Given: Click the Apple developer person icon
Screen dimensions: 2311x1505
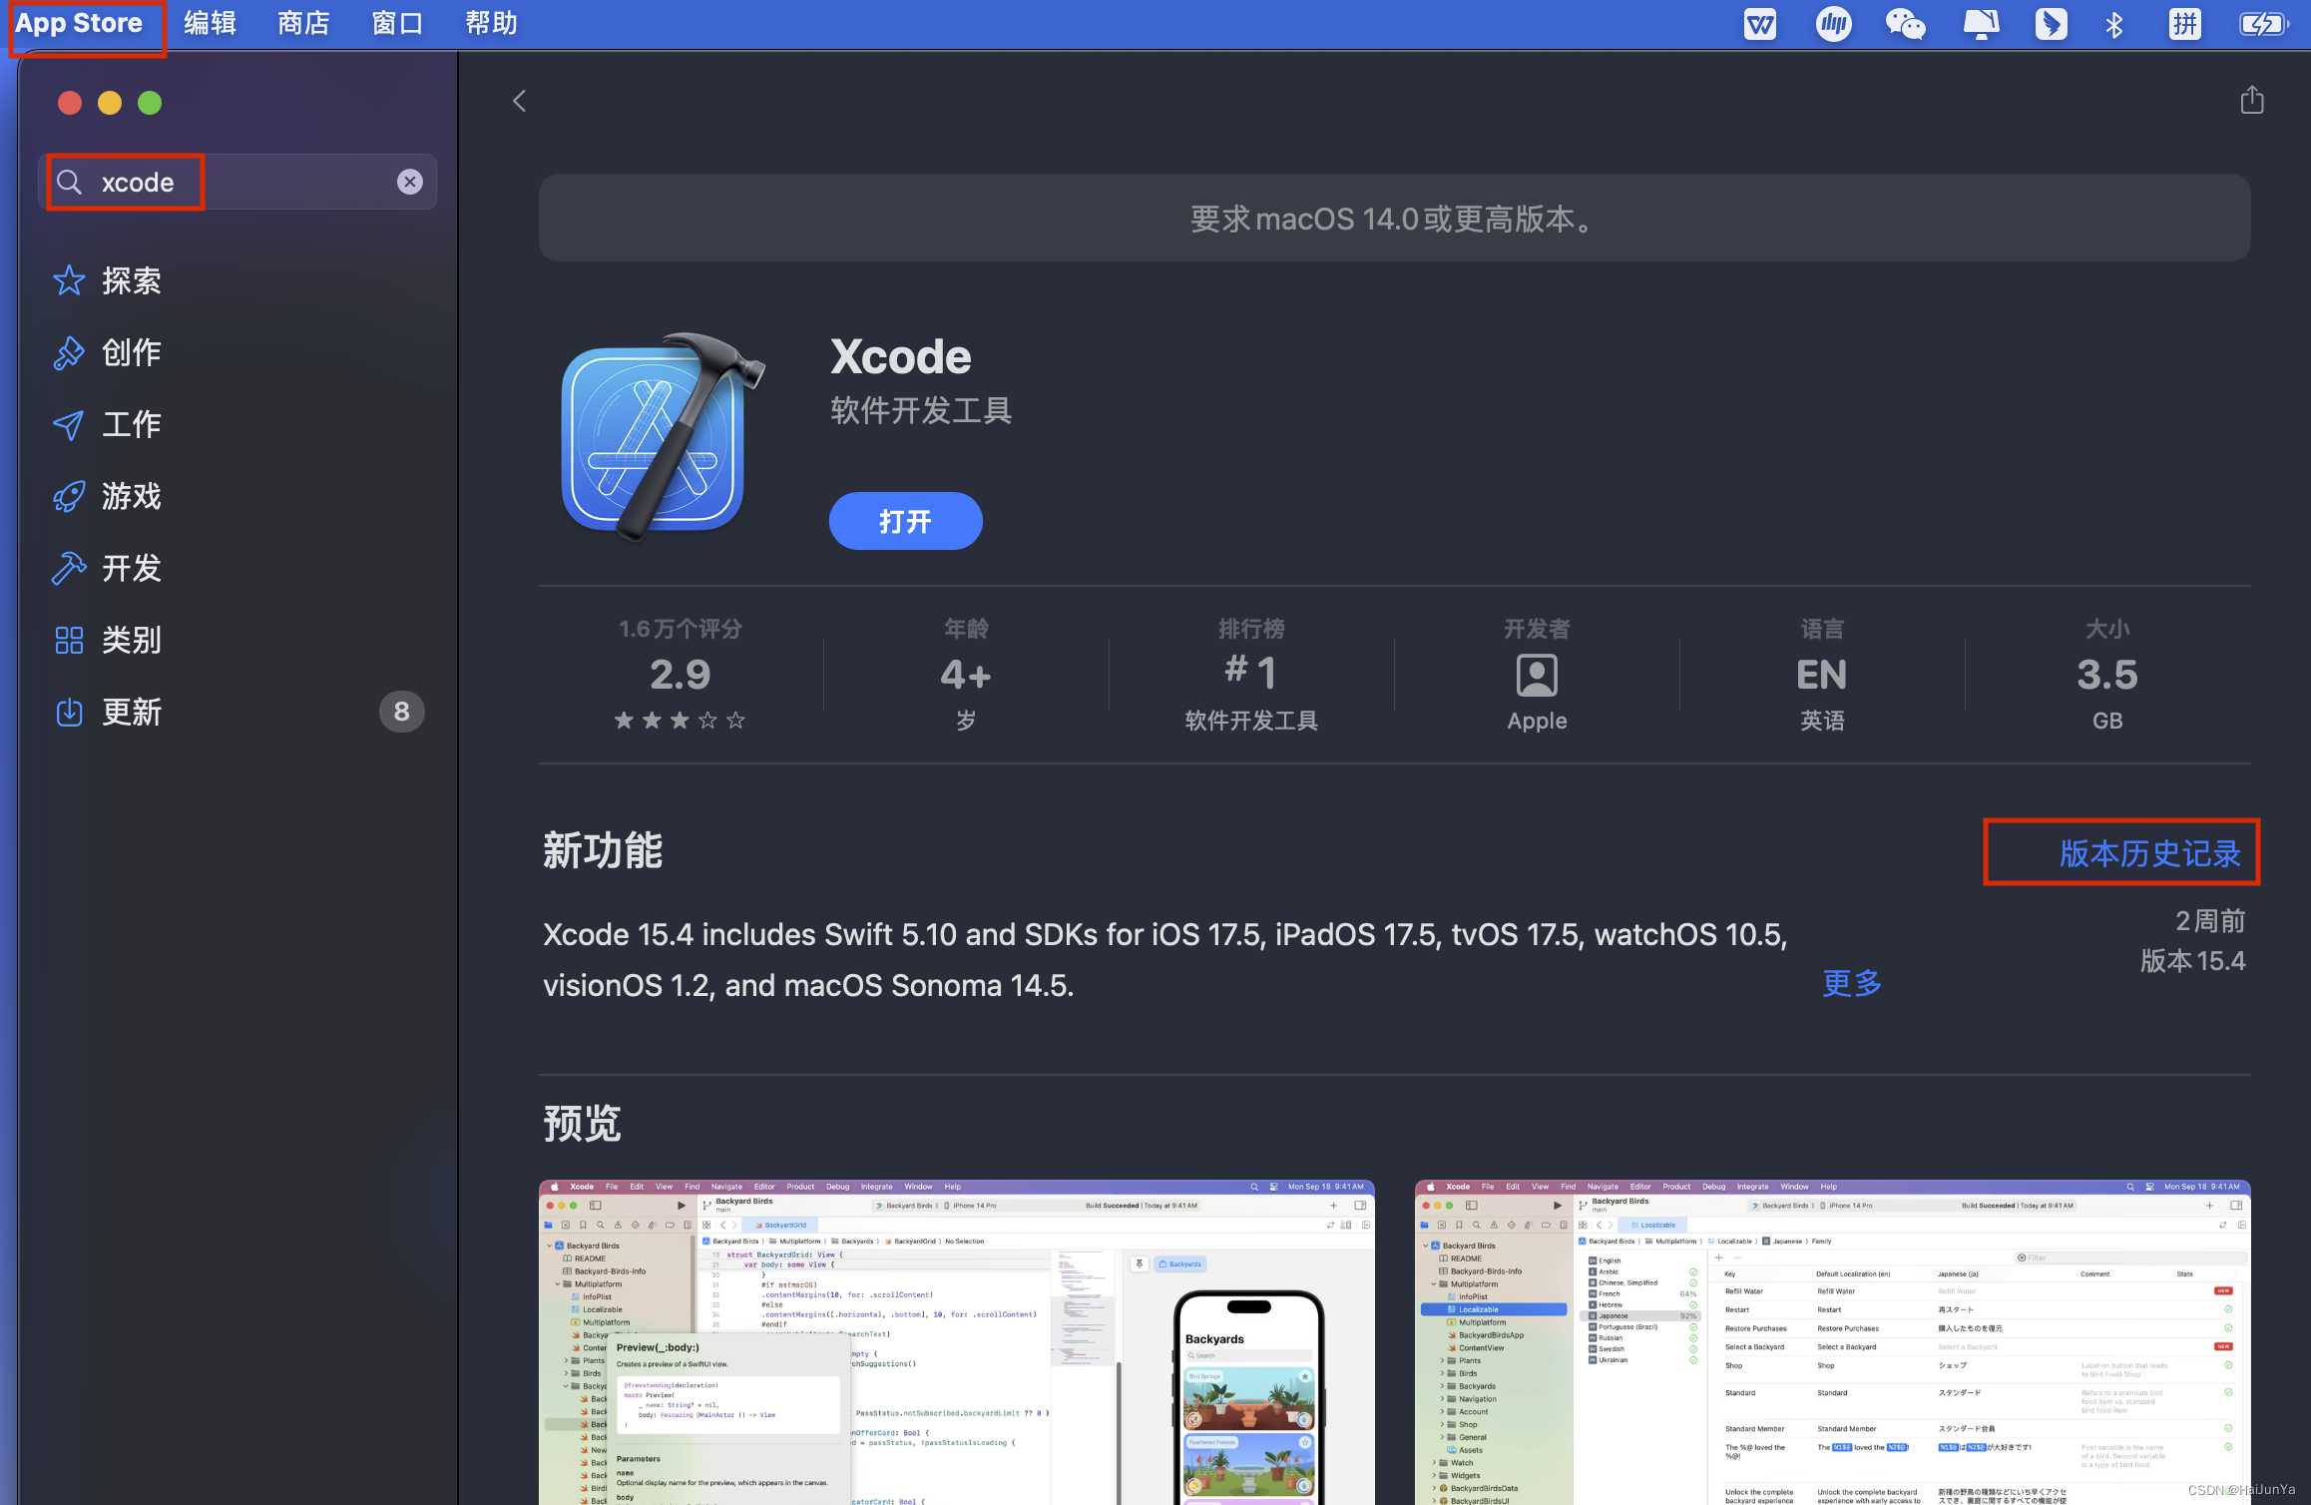Looking at the screenshot, I should [x=1537, y=676].
